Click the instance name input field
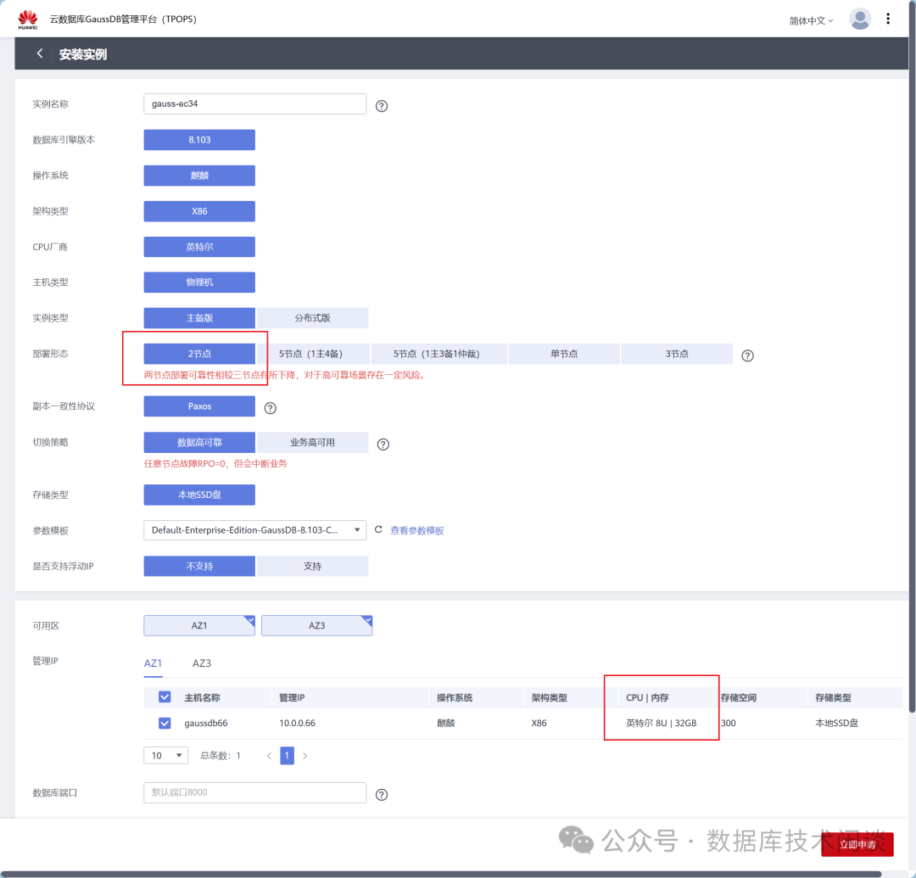Image resolution: width=916 pixels, height=878 pixels. pyautogui.click(x=254, y=104)
